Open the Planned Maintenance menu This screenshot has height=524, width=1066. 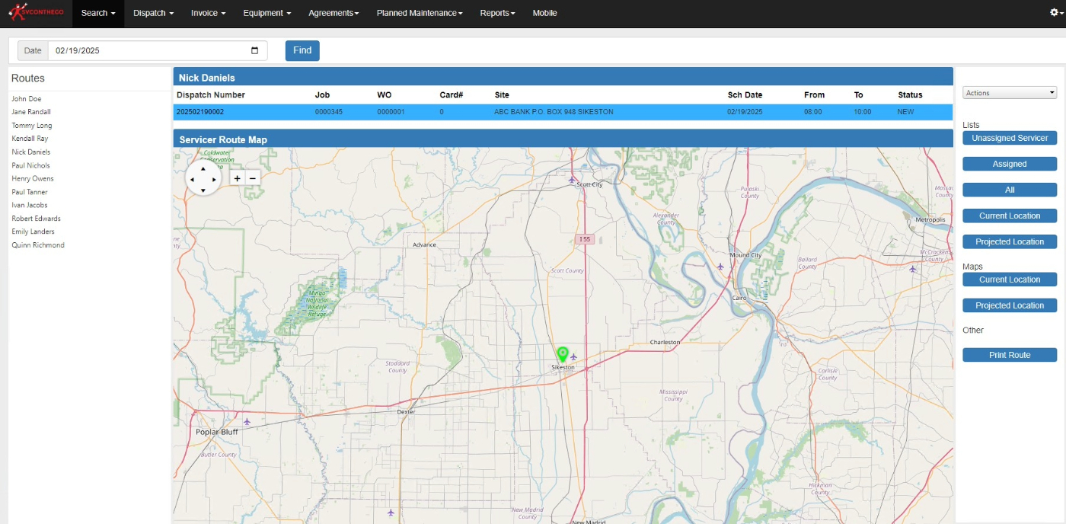coord(420,13)
